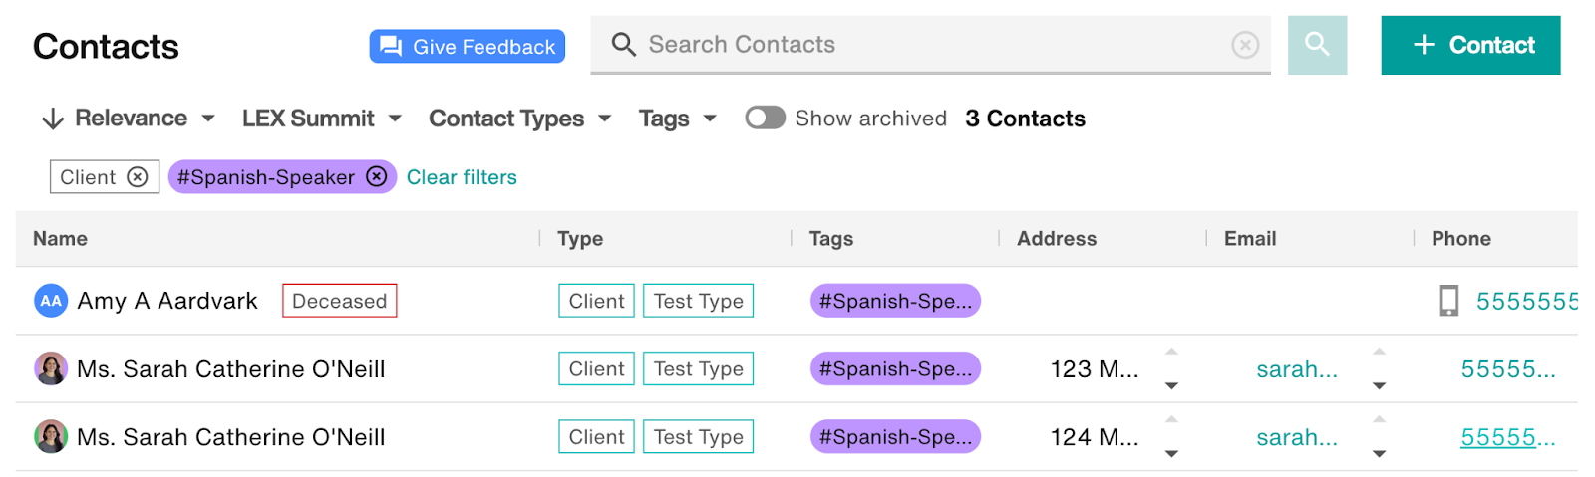
Task: Expand the Tags filter dropdown
Action: (x=678, y=118)
